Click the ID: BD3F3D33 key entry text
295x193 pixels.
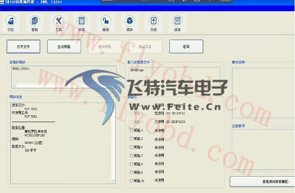[x=175, y=122]
